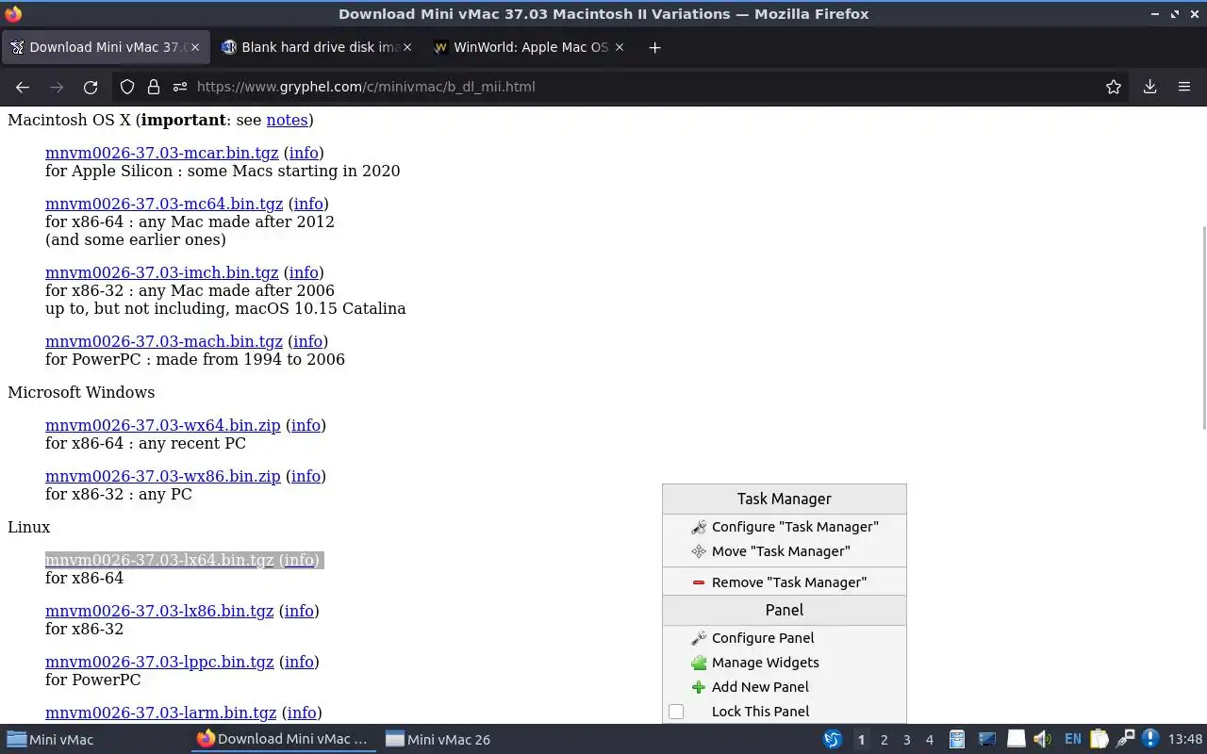Select Configure "Task Manager" menu entry
1207x754 pixels.
[x=785, y=527]
